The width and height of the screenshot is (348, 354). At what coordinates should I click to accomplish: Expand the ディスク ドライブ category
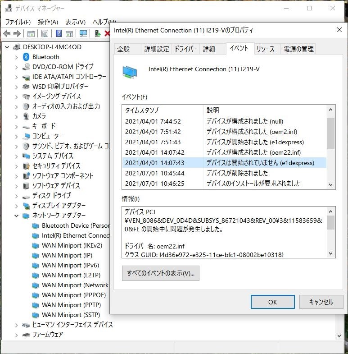click(17, 196)
